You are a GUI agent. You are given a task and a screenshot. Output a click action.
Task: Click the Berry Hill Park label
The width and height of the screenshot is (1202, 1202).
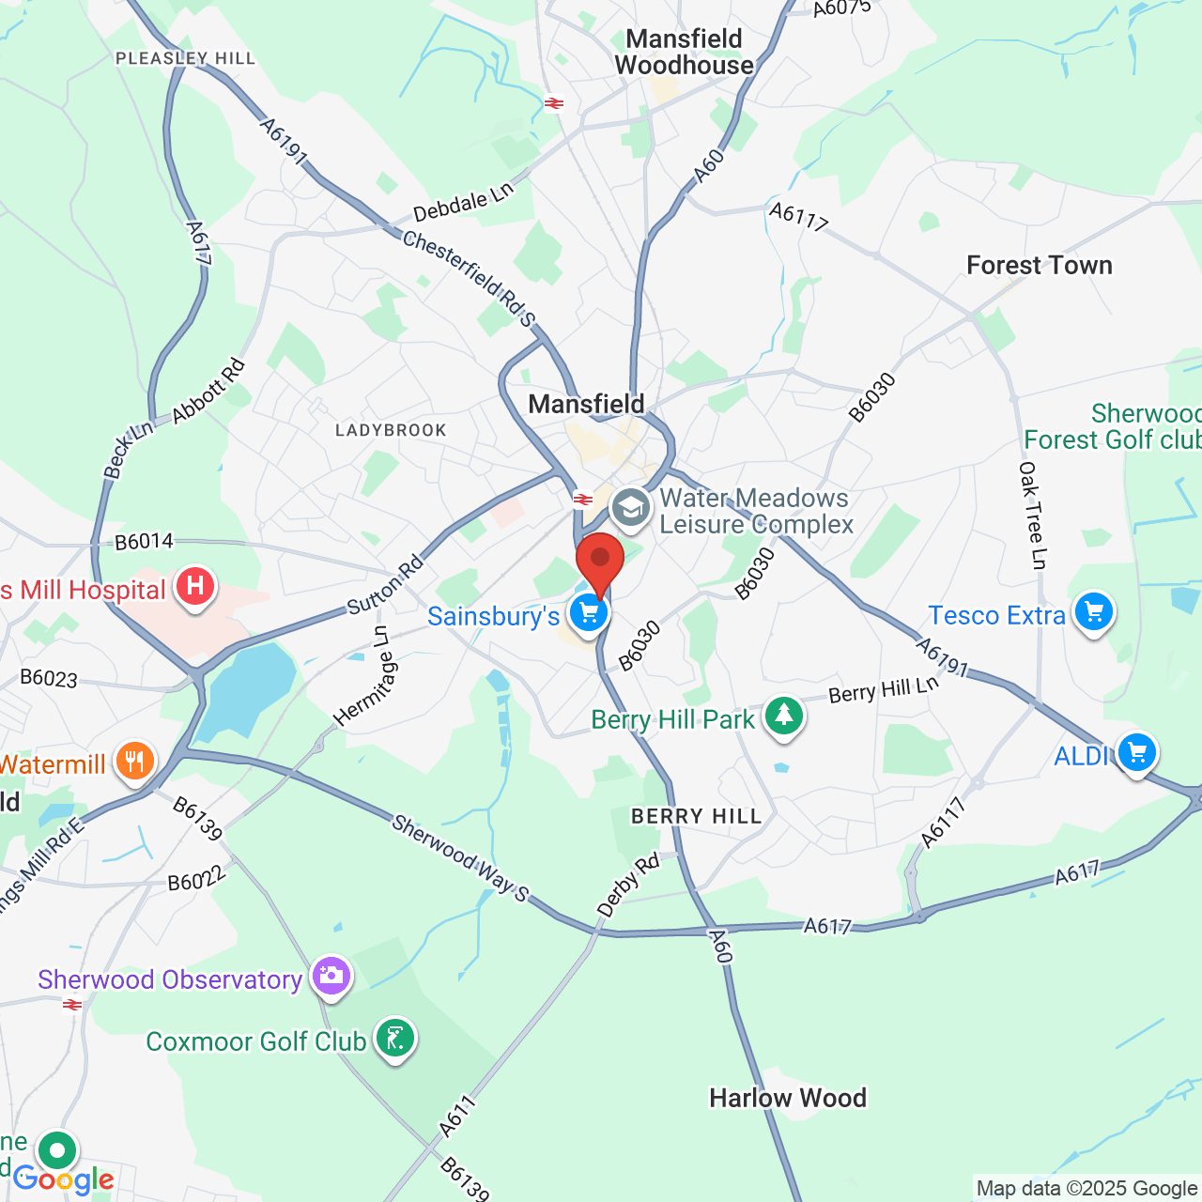coord(672,719)
